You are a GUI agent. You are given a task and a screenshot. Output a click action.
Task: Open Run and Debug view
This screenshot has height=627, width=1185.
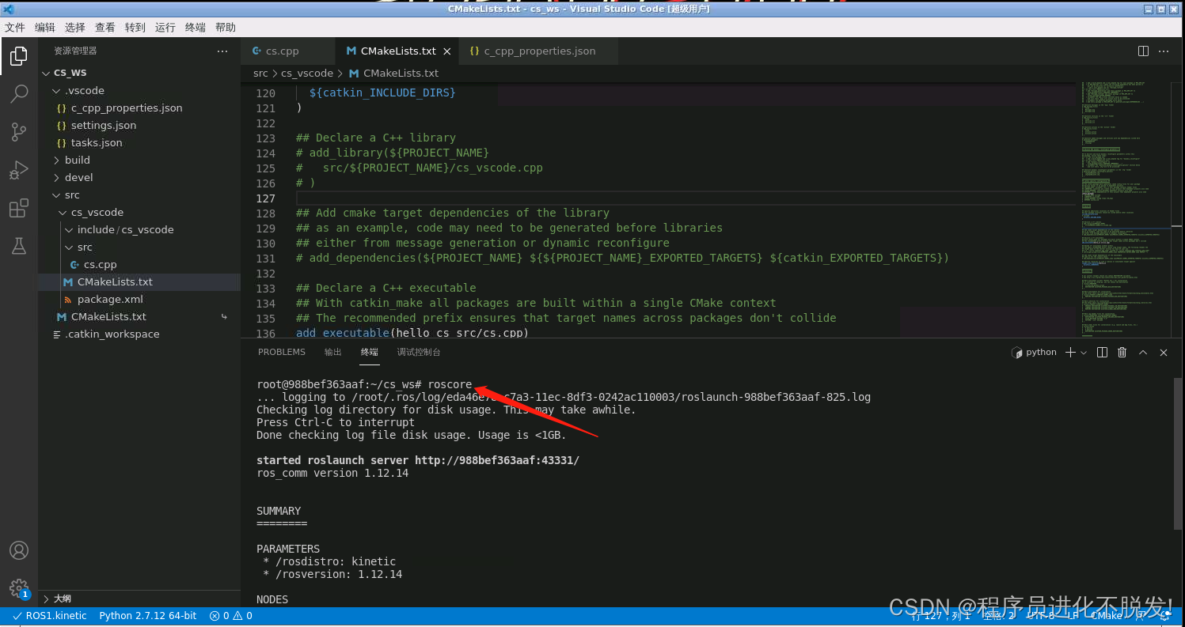[18, 170]
